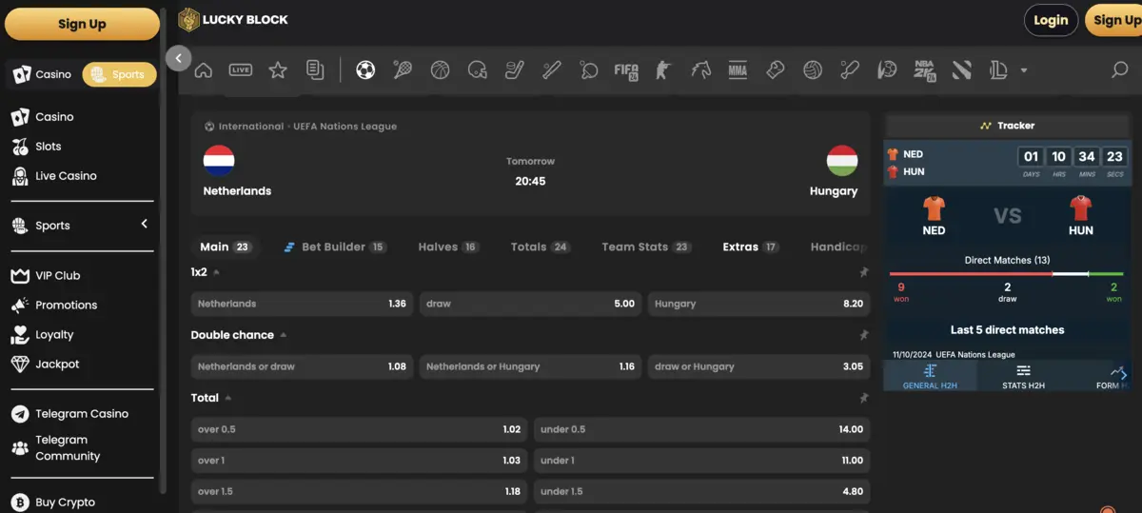The width and height of the screenshot is (1142, 513).
Task: Show more sports dropdown arrow
Action: [x=1024, y=70]
